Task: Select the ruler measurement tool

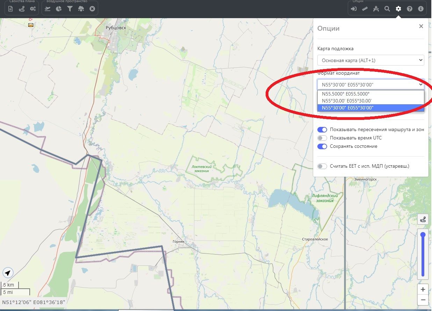Action: pyautogui.click(x=365, y=9)
